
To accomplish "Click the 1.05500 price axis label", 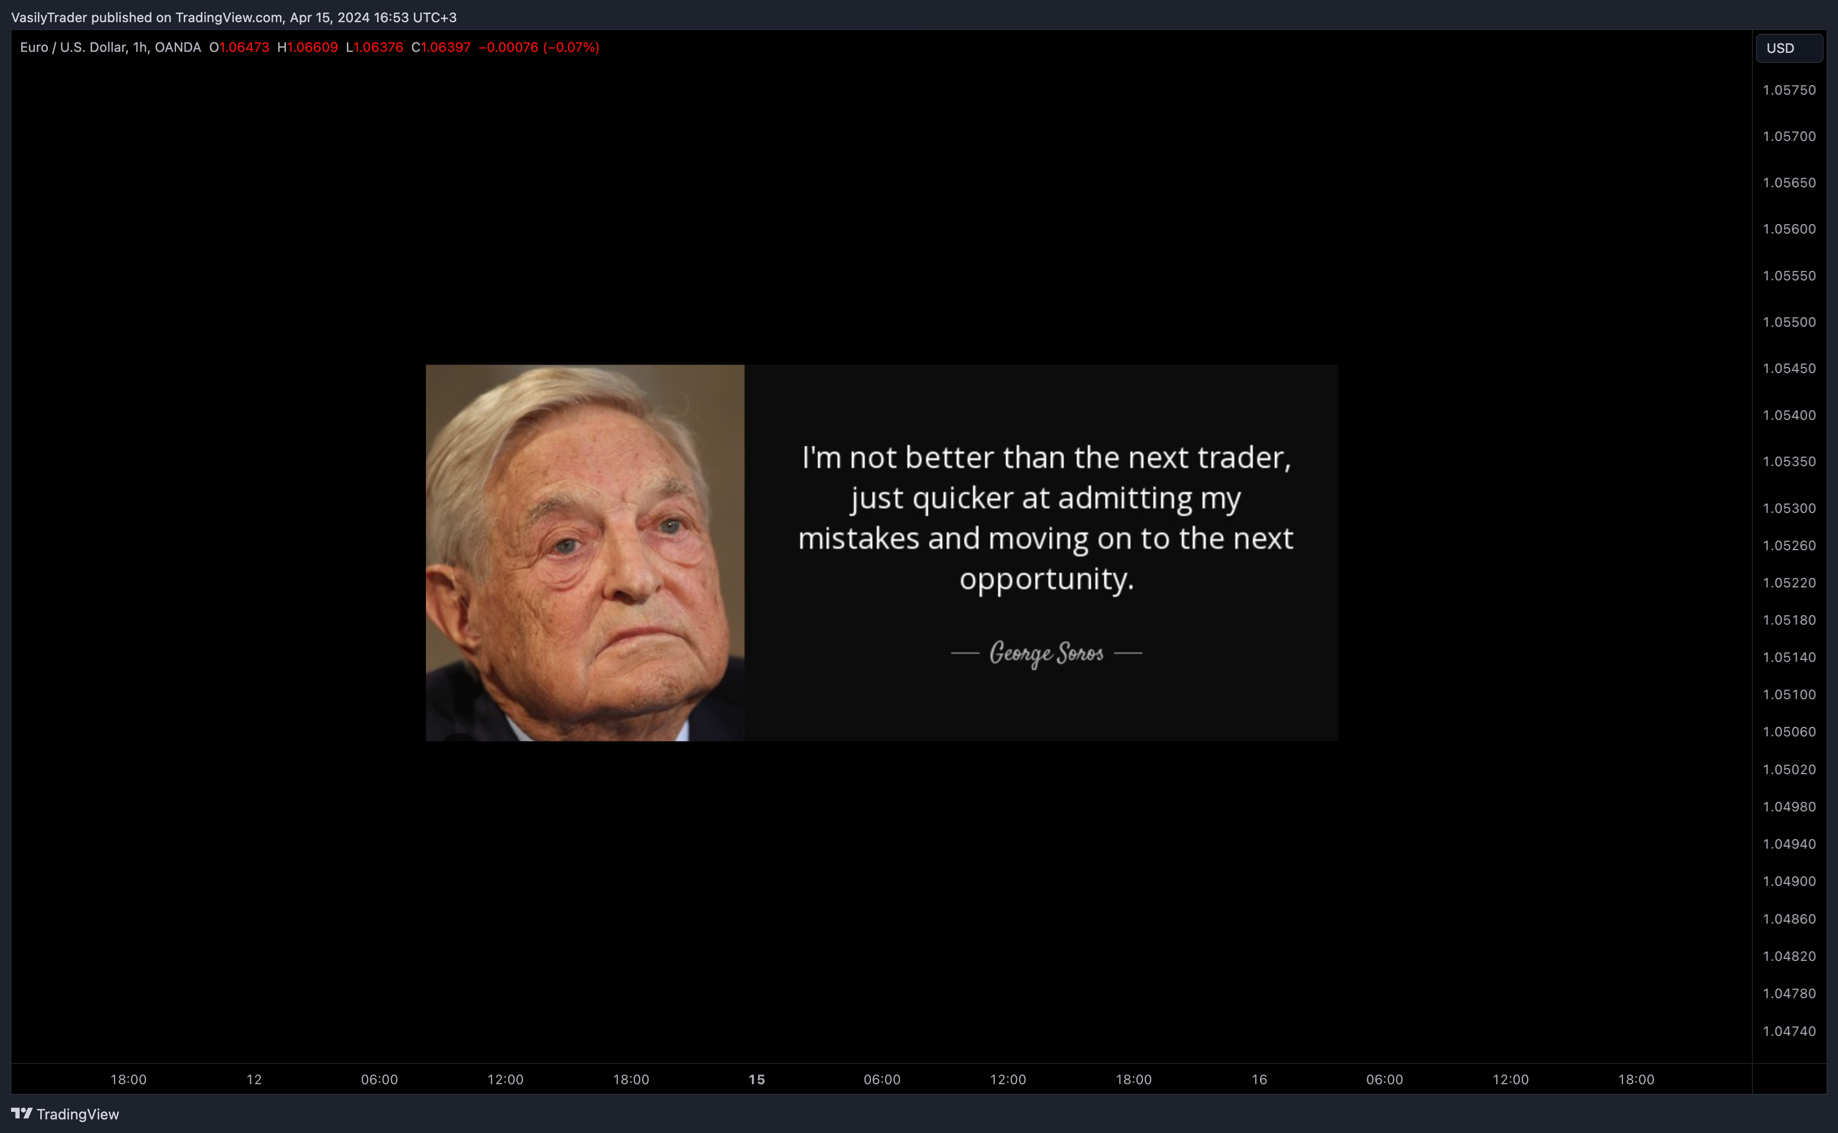I will [x=1789, y=322].
